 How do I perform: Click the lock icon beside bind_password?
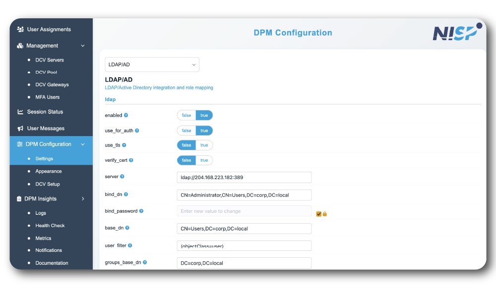(x=325, y=214)
